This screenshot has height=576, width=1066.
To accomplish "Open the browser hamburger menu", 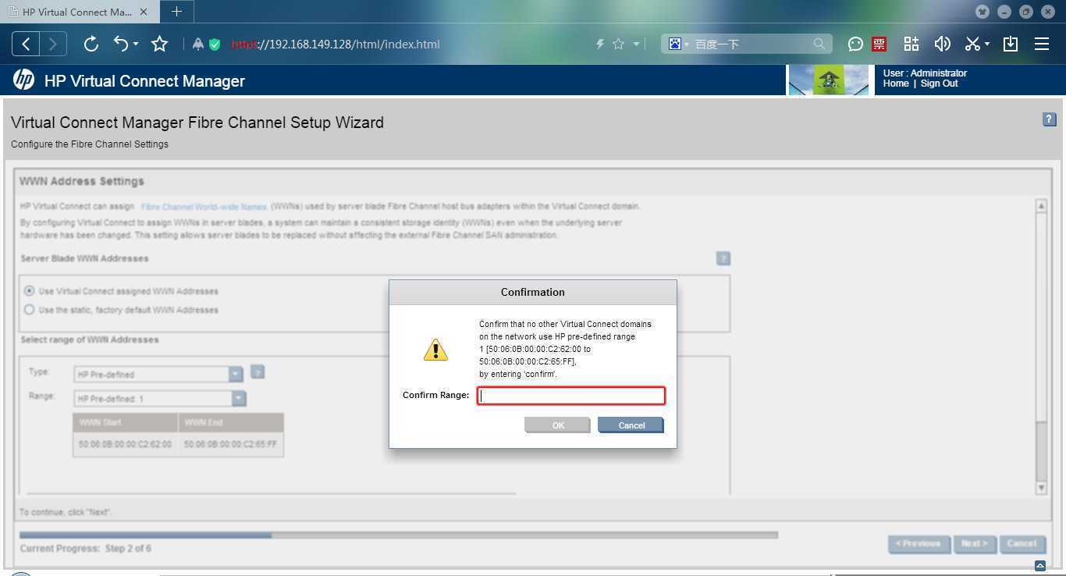I will [x=1042, y=44].
